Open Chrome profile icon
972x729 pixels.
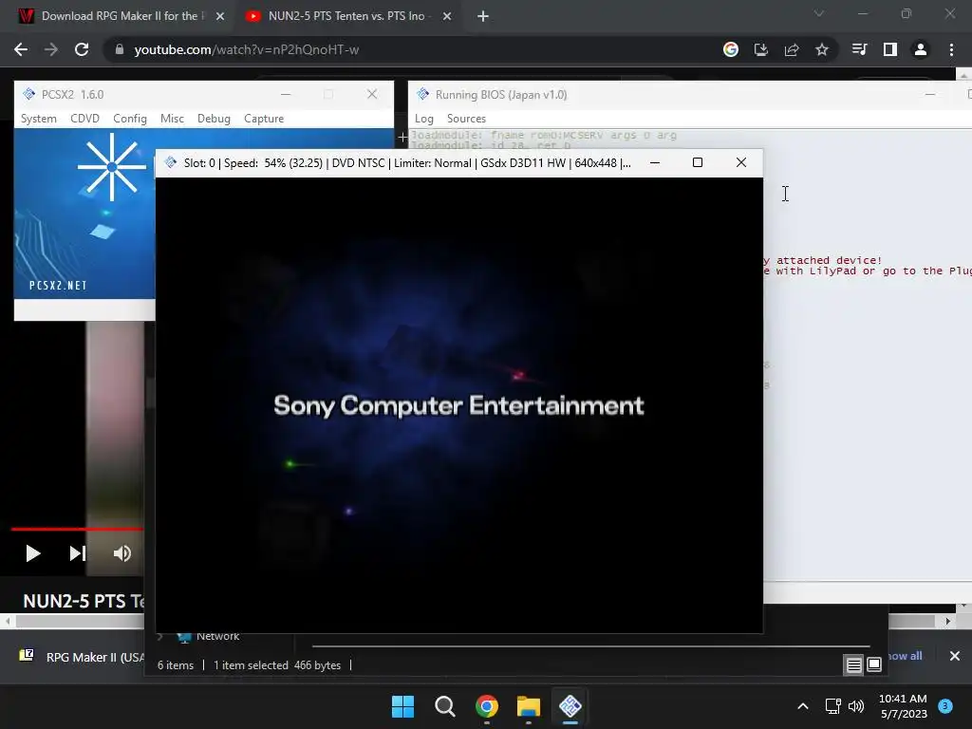[921, 49]
